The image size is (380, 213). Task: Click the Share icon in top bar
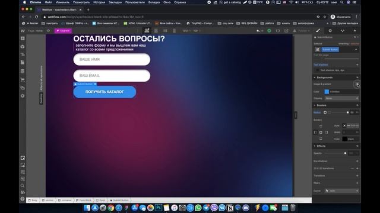tap(286, 31)
